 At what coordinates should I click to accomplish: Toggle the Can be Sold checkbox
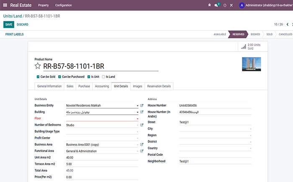click(x=38, y=77)
